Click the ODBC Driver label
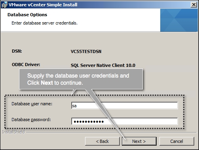199x150 pixels. [x=26, y=65]
